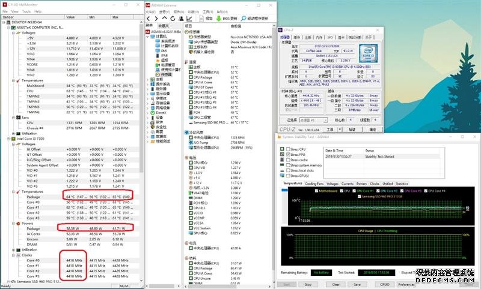
Task: Click the AIDA64 up-level arrow icon
Action: [164, 19]
